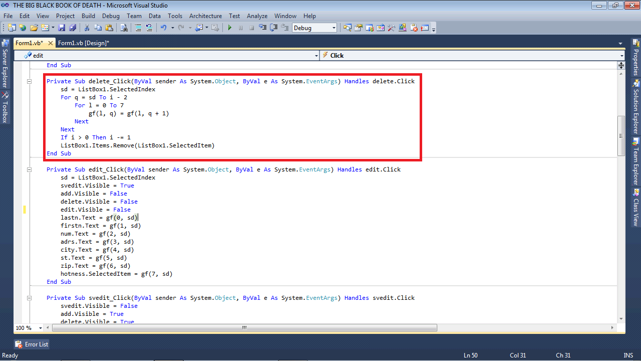Expand the Toolbox side tab
Screen dimensions: 641x361
pyautogui.click(x=5, y=107)
